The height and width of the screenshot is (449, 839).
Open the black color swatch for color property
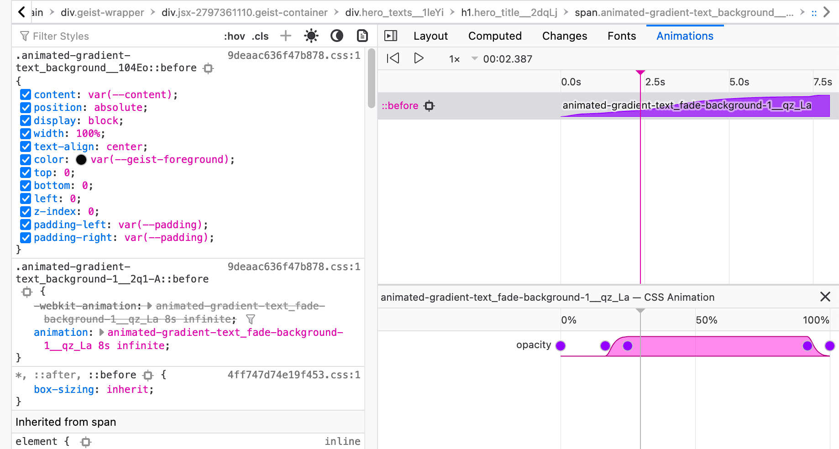81,160
